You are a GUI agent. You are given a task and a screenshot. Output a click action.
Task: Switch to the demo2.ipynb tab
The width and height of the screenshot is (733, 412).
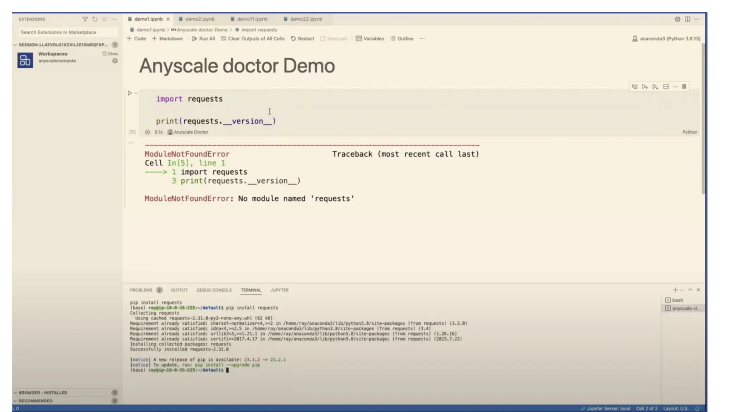click(x=200, y=19)
